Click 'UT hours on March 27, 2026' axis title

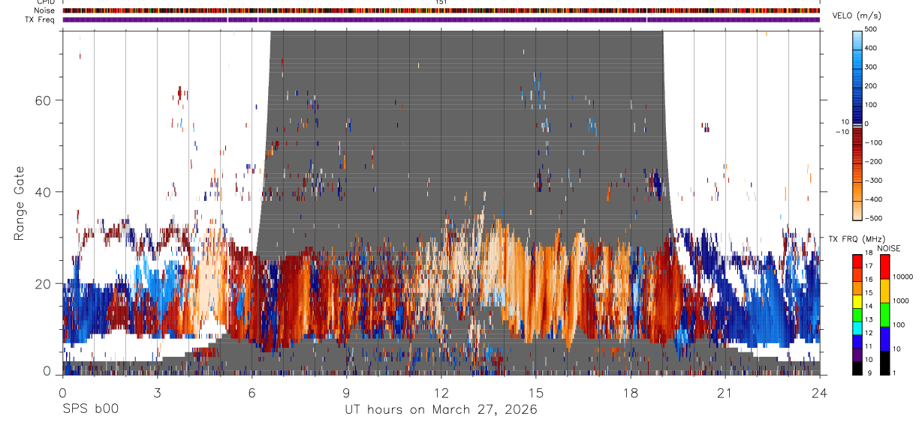(x=441, y=411)
